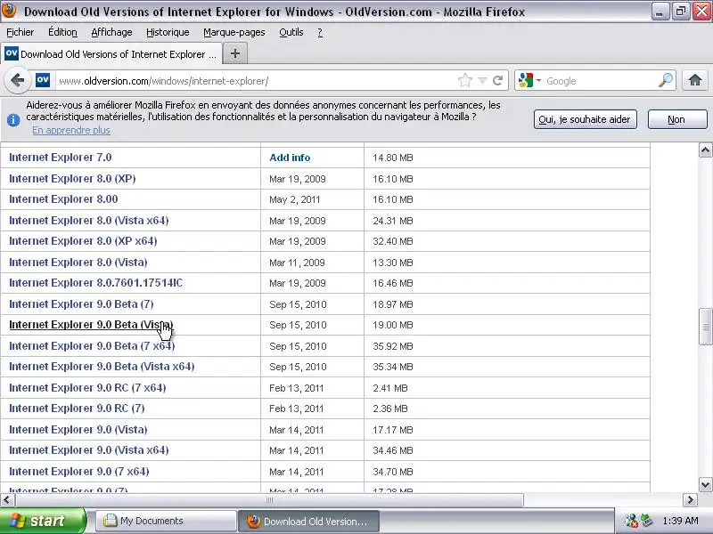The image size is (713, 534).
Task: Open Internet Explorer 8.0 (Vista) link
Action: (78, 262)
